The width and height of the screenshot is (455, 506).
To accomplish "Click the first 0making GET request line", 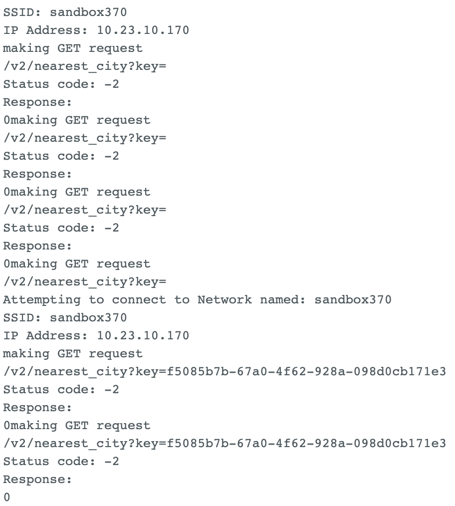I will (x=77, y=120).
